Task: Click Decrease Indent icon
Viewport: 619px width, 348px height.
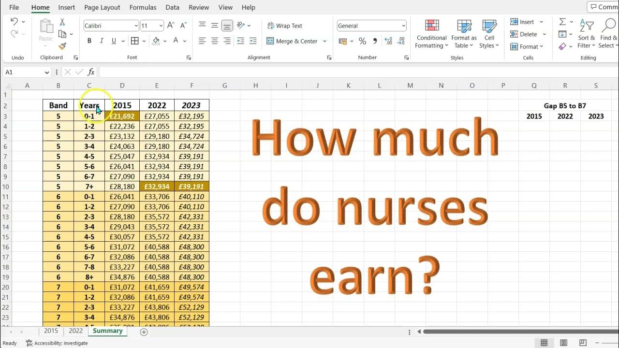Action: (241, 41)
